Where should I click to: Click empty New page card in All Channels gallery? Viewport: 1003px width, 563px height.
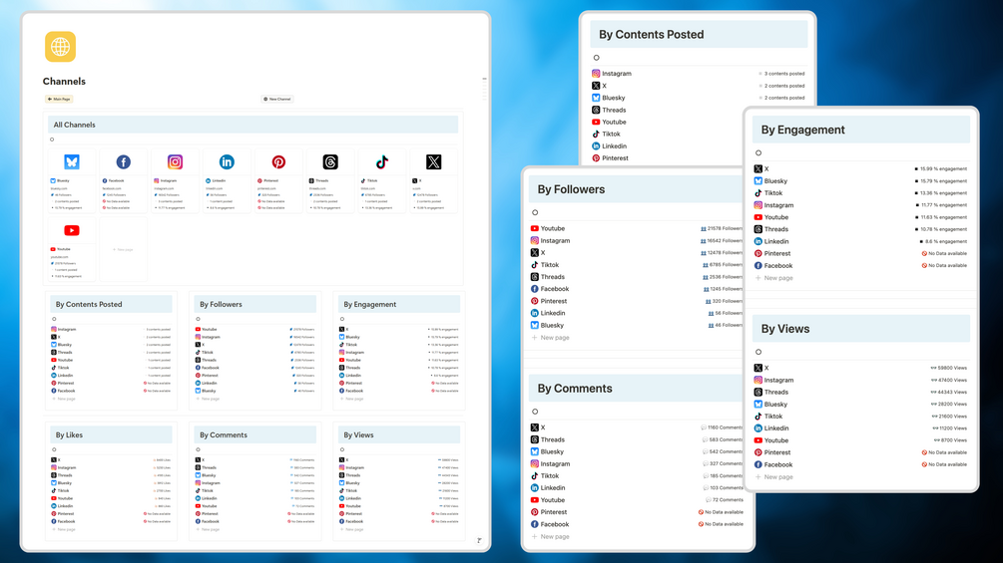124,249
